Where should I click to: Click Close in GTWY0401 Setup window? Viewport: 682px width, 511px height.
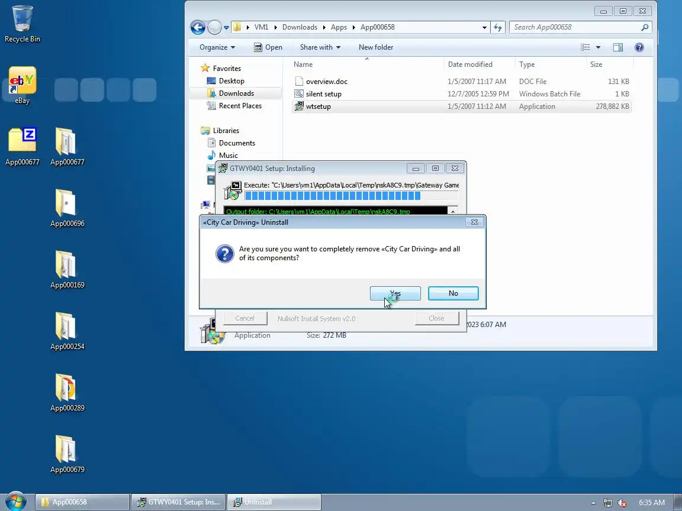point(437,318)
